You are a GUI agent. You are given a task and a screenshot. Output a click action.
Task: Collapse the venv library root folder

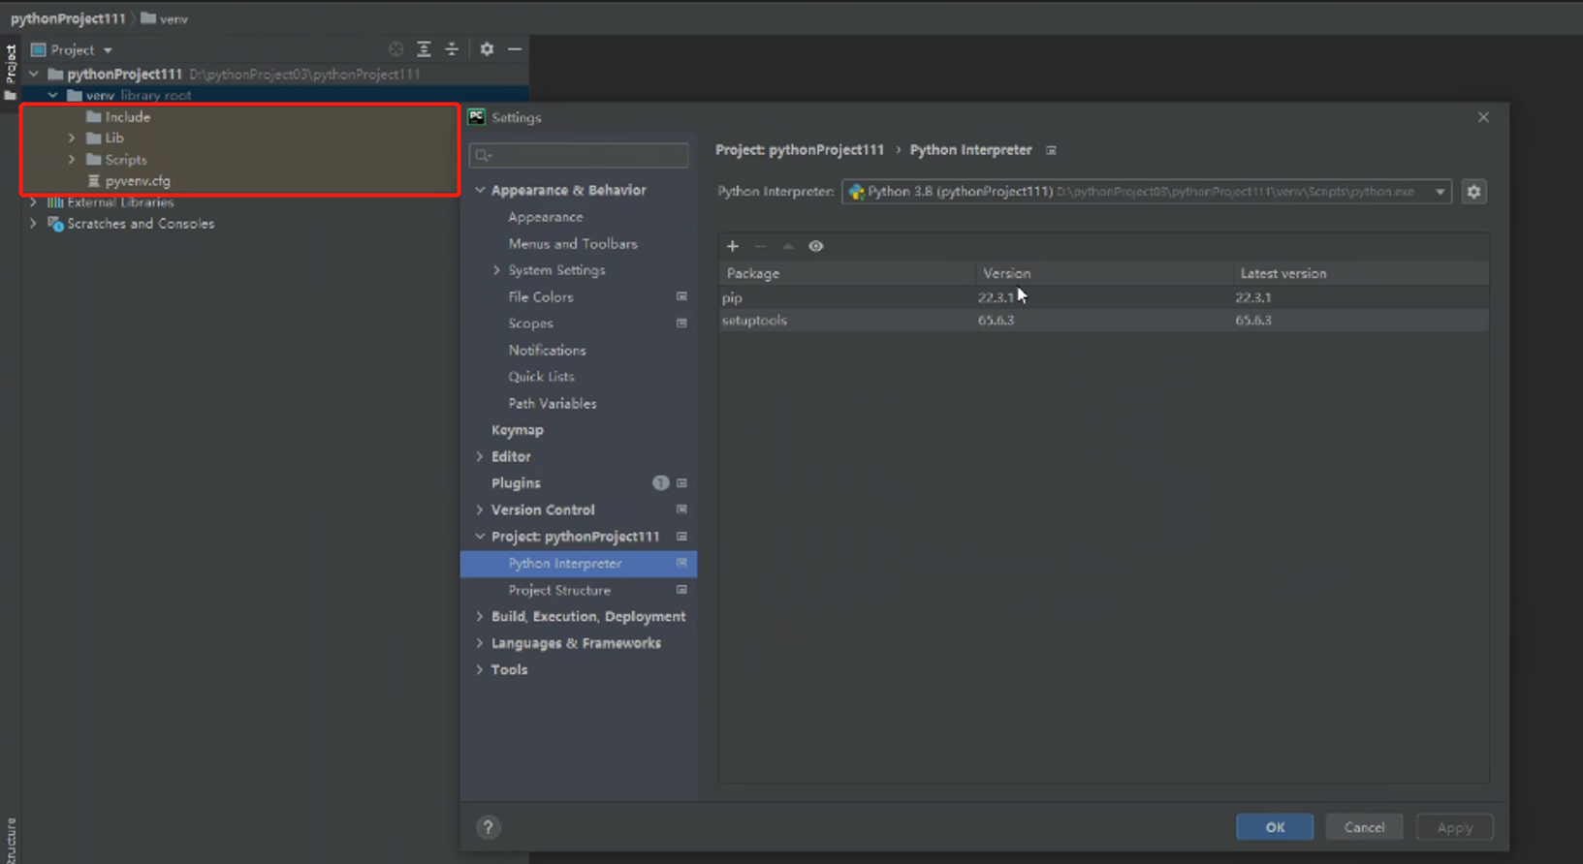pos(53,95)
